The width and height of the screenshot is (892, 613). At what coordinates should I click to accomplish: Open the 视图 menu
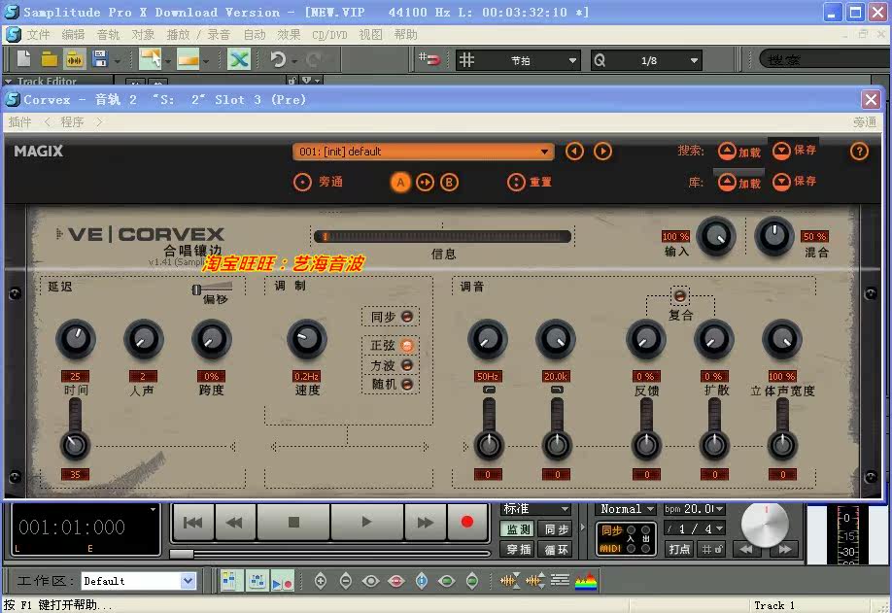pyautogui.click(x=370, y=35)
